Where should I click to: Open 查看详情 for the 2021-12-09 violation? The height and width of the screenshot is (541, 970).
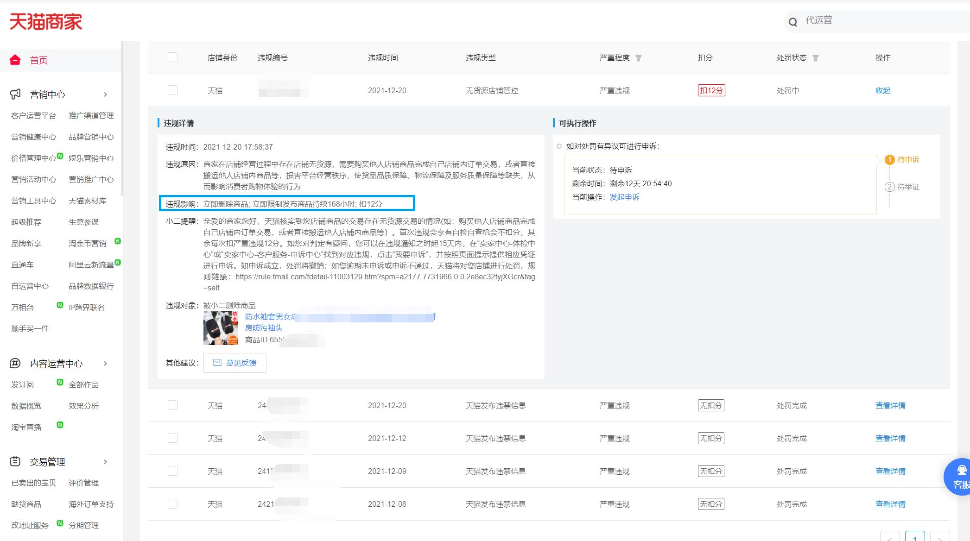coord(890,471)
